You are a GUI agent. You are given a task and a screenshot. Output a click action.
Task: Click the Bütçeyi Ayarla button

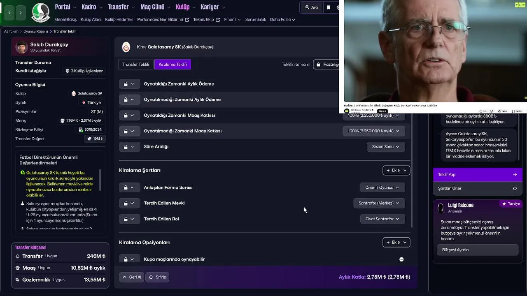478,250
